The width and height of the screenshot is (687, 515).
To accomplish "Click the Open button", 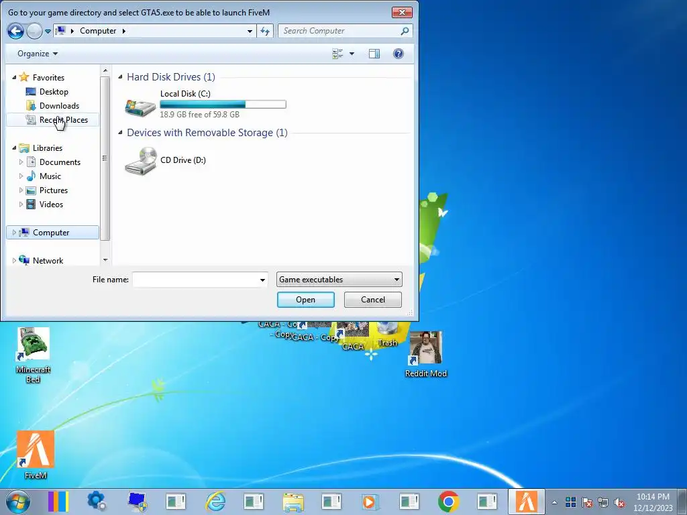I will tap(306, 300).
